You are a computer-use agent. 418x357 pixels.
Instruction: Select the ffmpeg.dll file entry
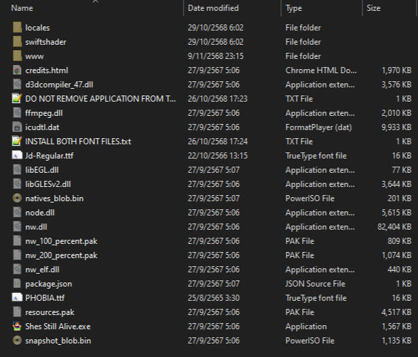point(43,113)
